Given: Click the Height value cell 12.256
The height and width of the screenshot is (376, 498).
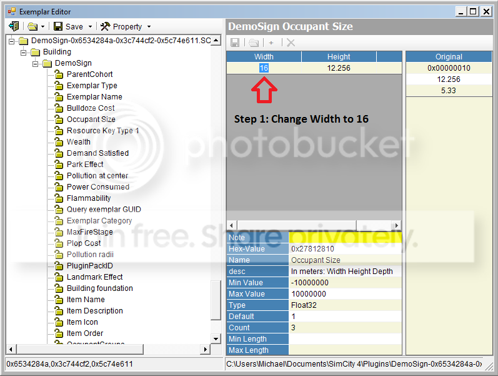Looking at the screenshot, I should (x=339, y=68).
